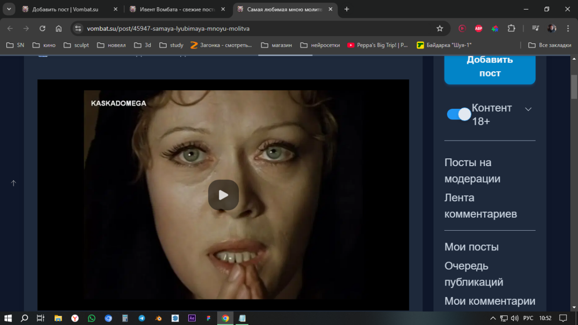Open Посты на модерации link

[473, 170]
